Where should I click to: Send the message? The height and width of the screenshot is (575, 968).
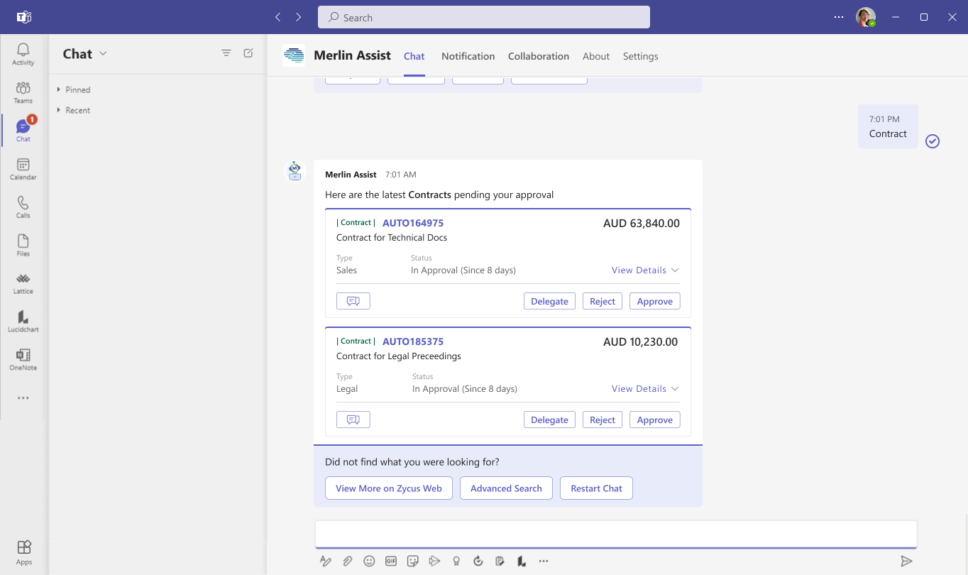click(x=906, y=561)
